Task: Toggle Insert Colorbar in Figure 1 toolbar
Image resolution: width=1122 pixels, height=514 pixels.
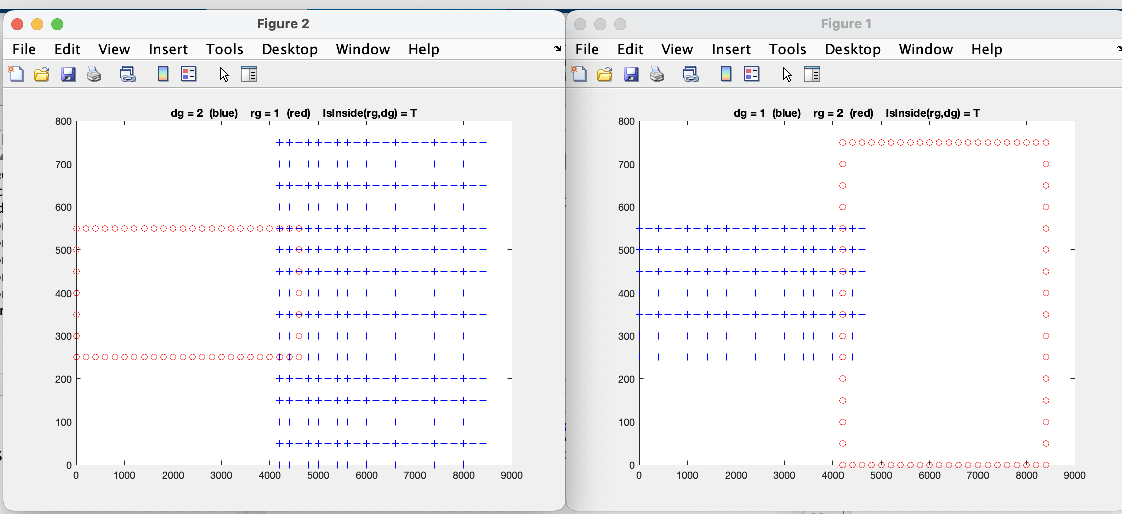Action: pyautogui.click(x=726, y=75)
